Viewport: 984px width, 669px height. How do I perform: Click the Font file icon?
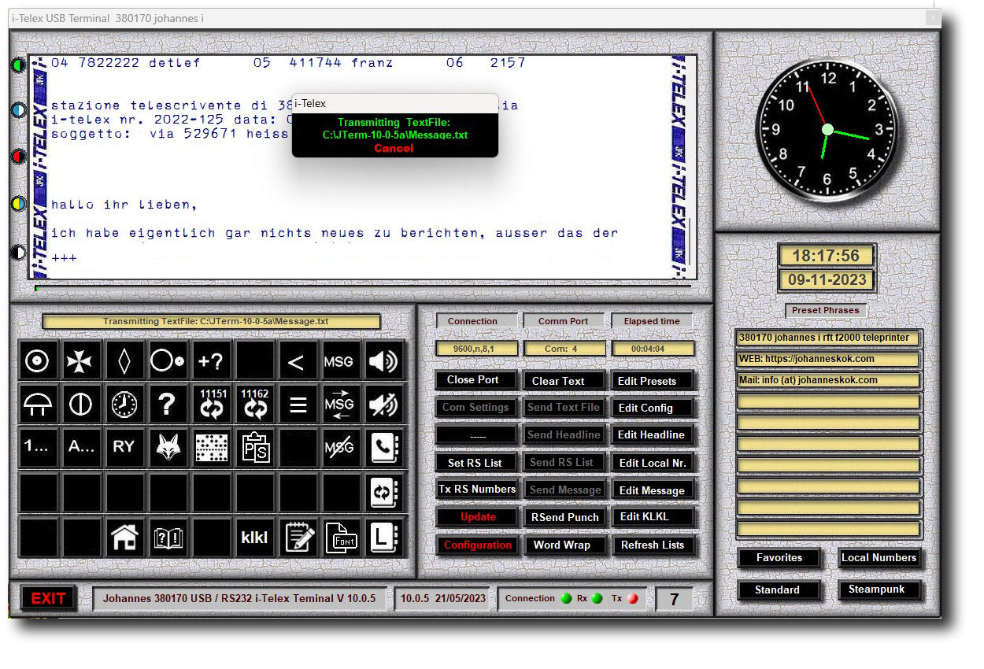point(341,538)
